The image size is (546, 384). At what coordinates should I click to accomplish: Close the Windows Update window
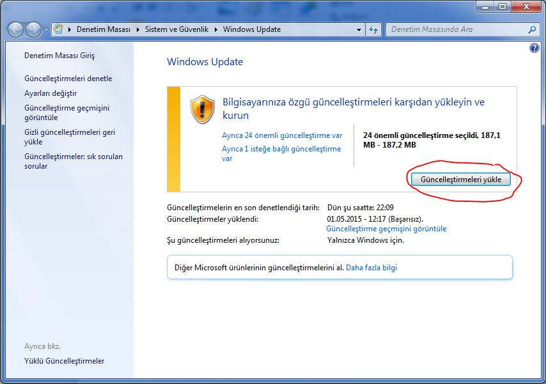click(527, 6)
